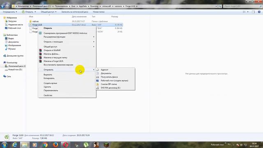
Task: Click 'Записать на оптический диск' button
Action: pyautogui.click(x=75, y=12)
